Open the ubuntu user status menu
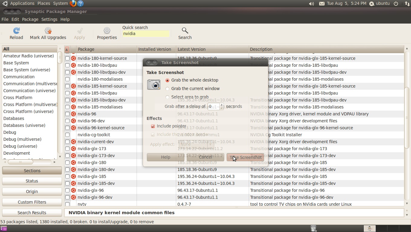411x232 pixels. (380, 3)
